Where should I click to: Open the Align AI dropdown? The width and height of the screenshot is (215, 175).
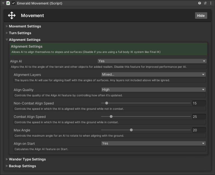[x=152, y=61]
